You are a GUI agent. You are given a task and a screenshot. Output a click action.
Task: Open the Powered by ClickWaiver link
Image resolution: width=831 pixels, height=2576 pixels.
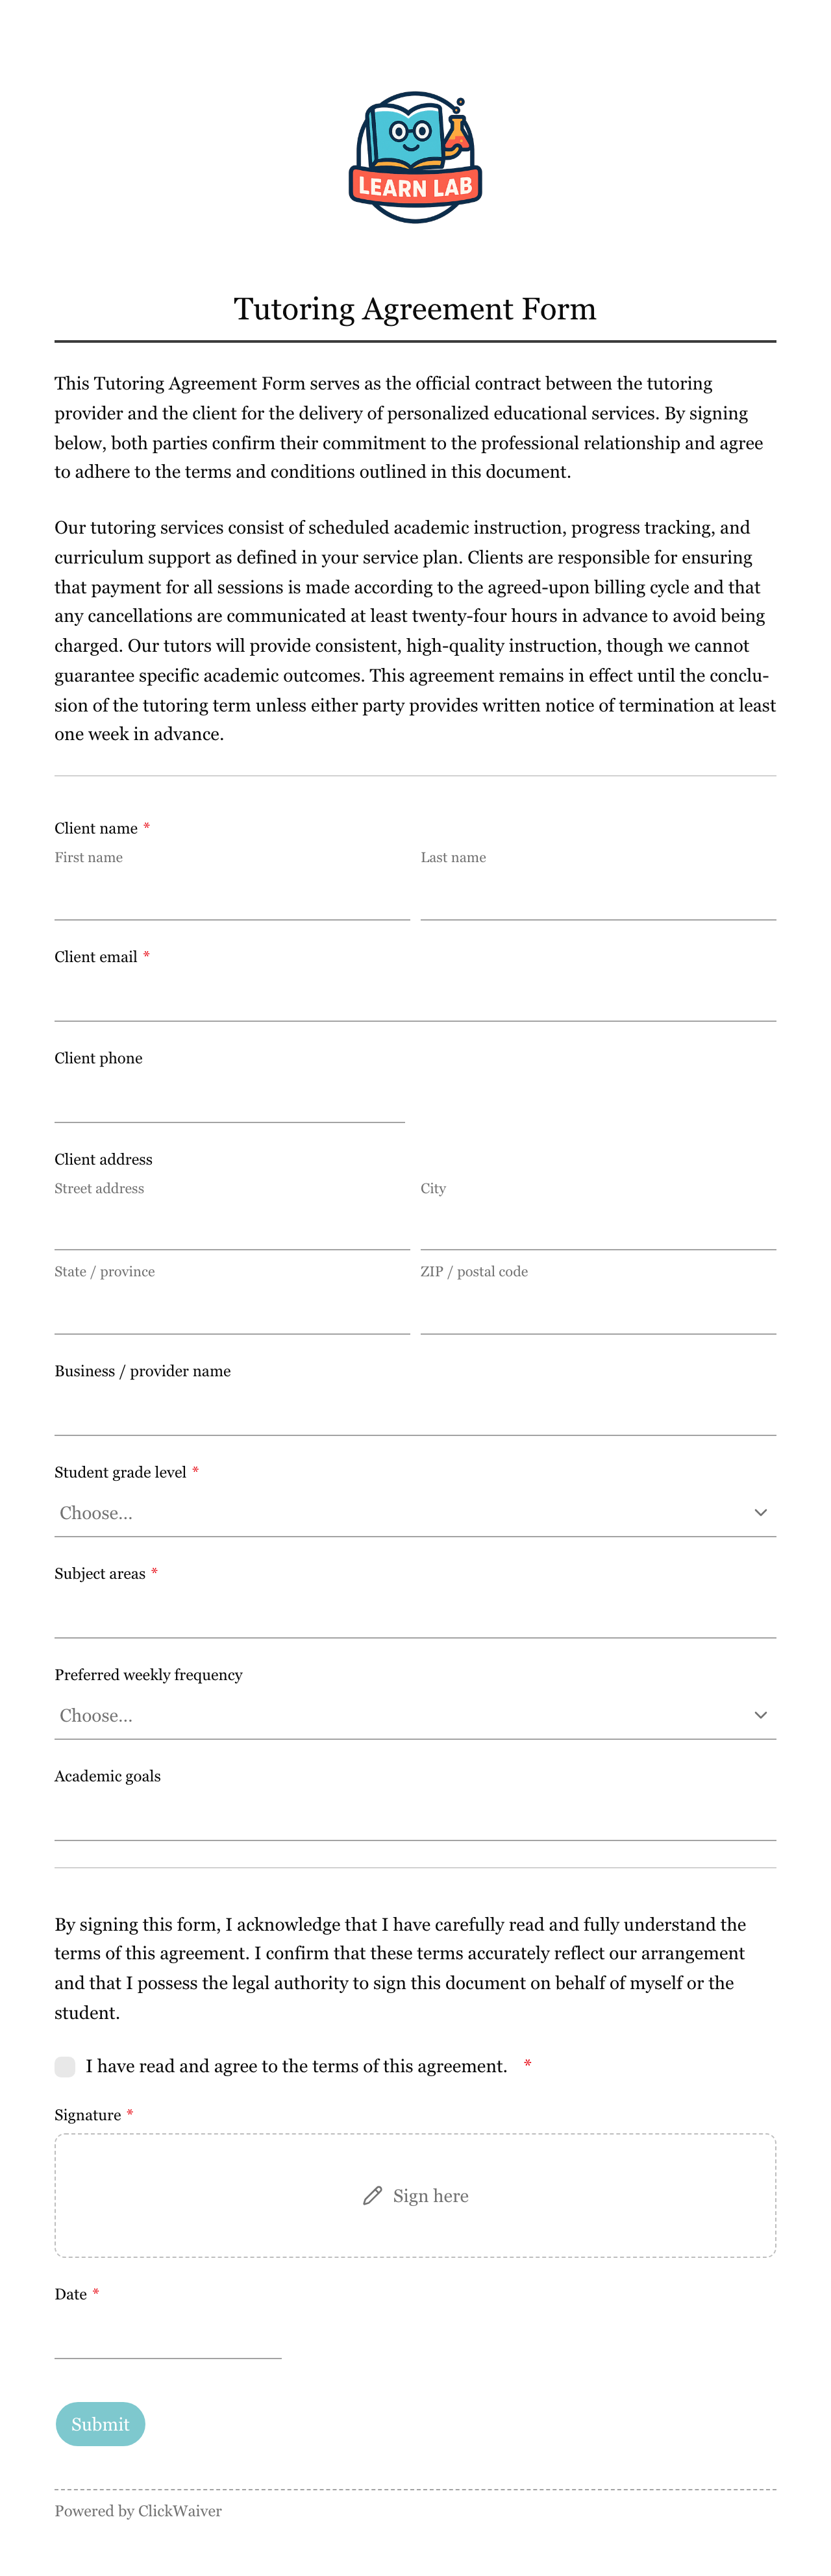(138, 2511)
